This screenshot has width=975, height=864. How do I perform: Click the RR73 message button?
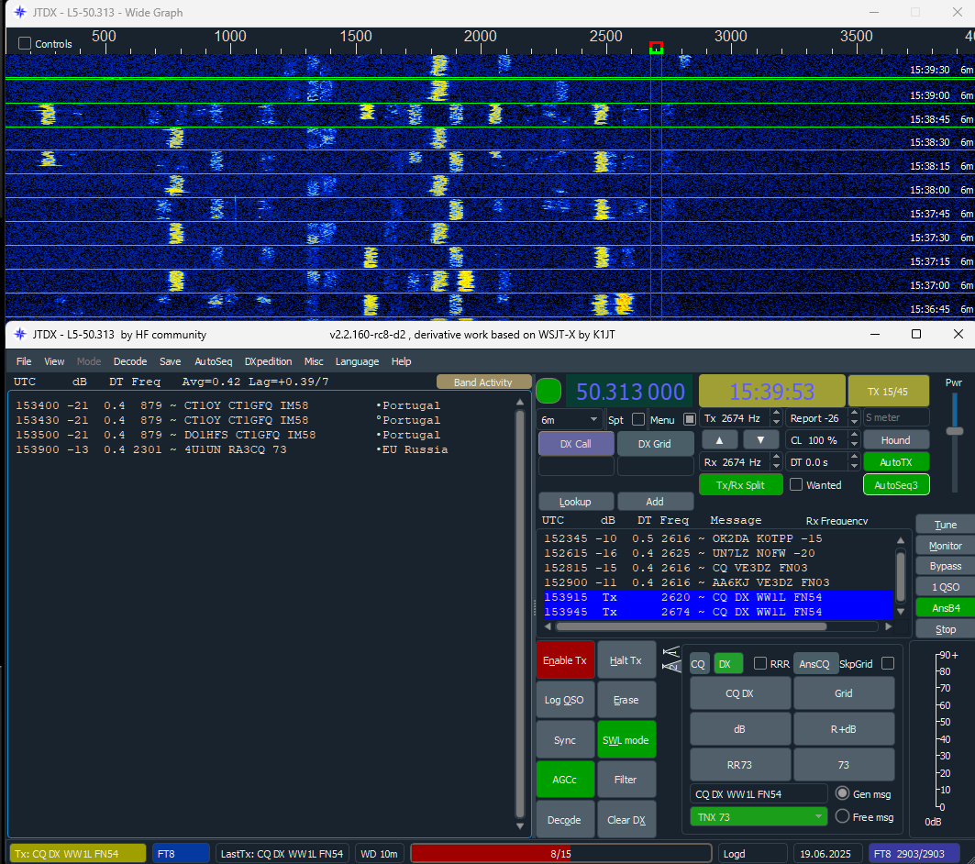tap(739, 765)
